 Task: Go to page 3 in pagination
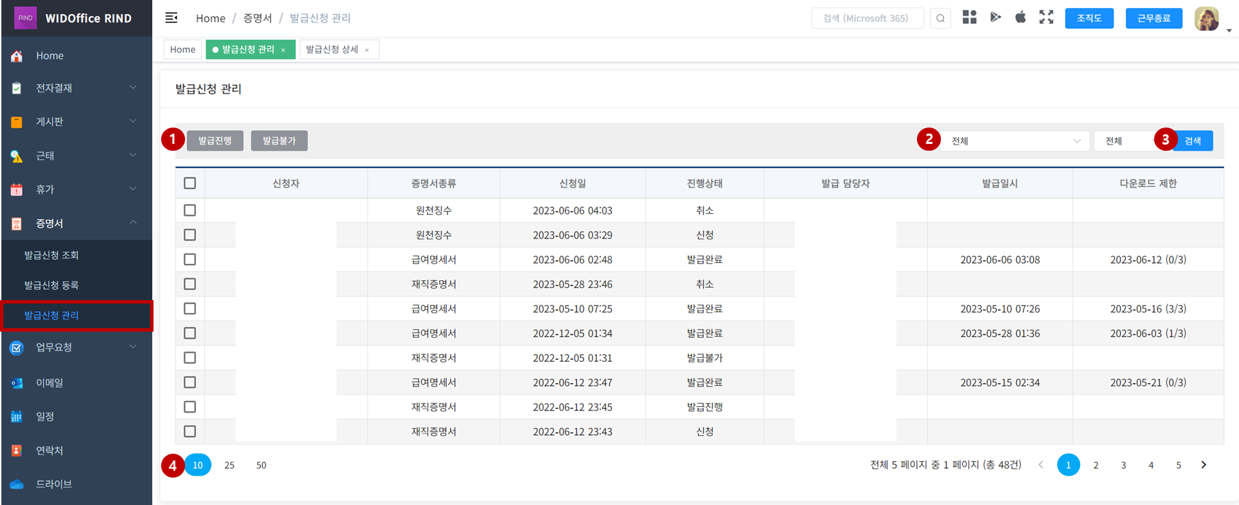point(1123,465)
